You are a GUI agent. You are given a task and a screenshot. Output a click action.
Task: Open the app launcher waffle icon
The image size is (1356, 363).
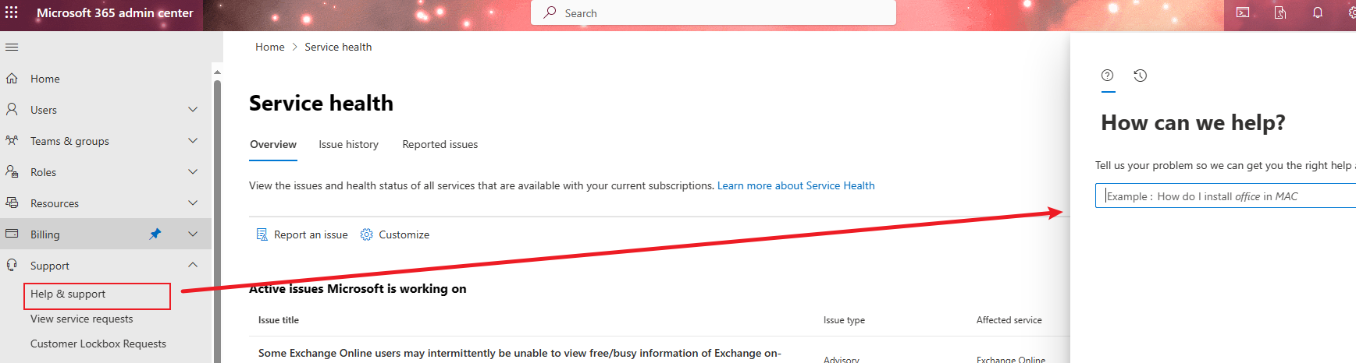12,12
